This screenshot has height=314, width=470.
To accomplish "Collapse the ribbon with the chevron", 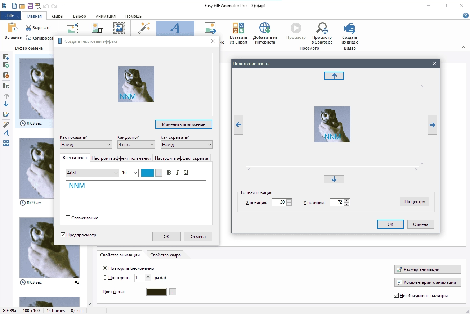I will (463, 47).
